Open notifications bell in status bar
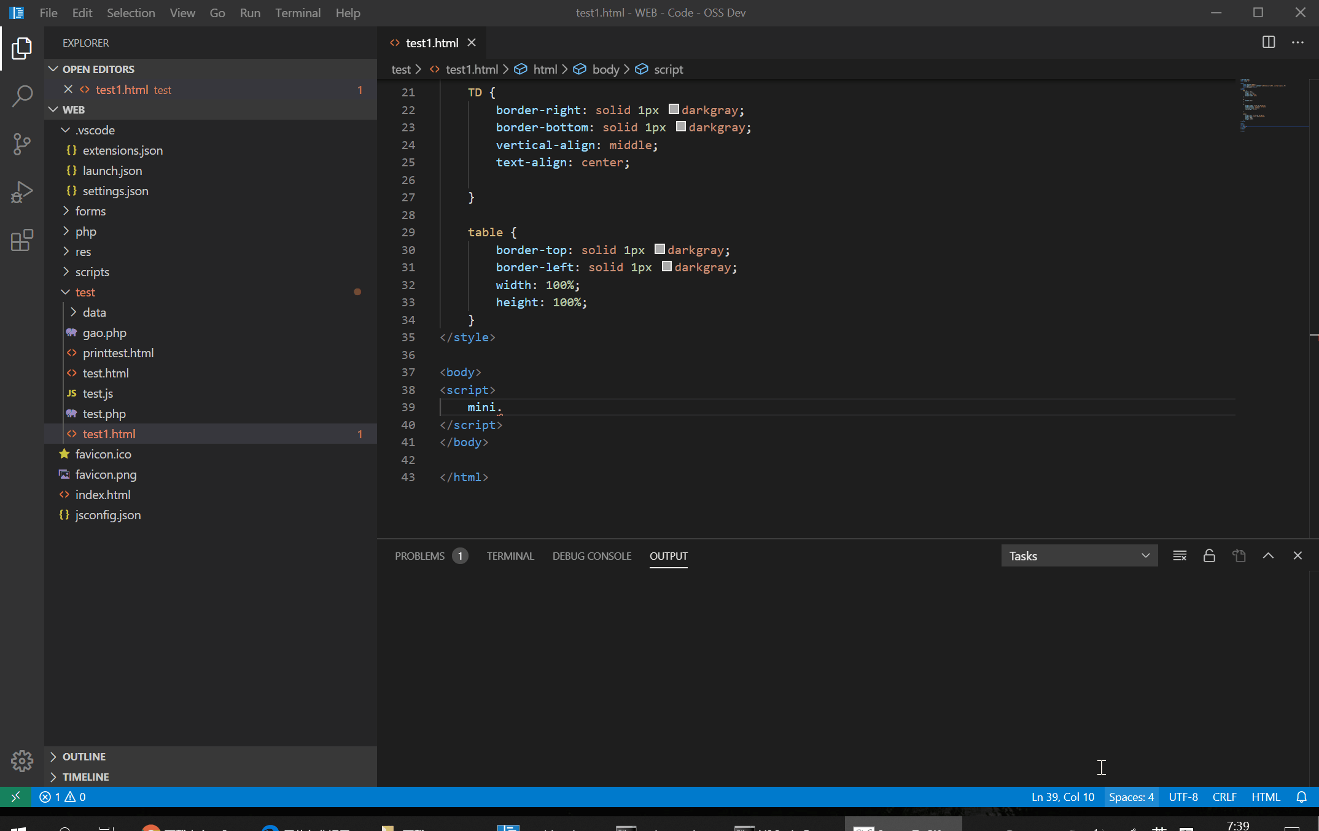The height and width of the screenshot is (831, 1319). [1301, 797]
